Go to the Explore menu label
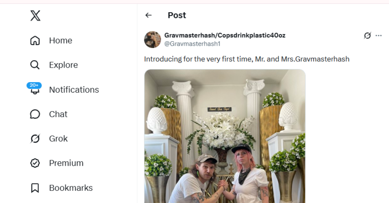This screenshot has height=203, width=389. coord(64,65)
